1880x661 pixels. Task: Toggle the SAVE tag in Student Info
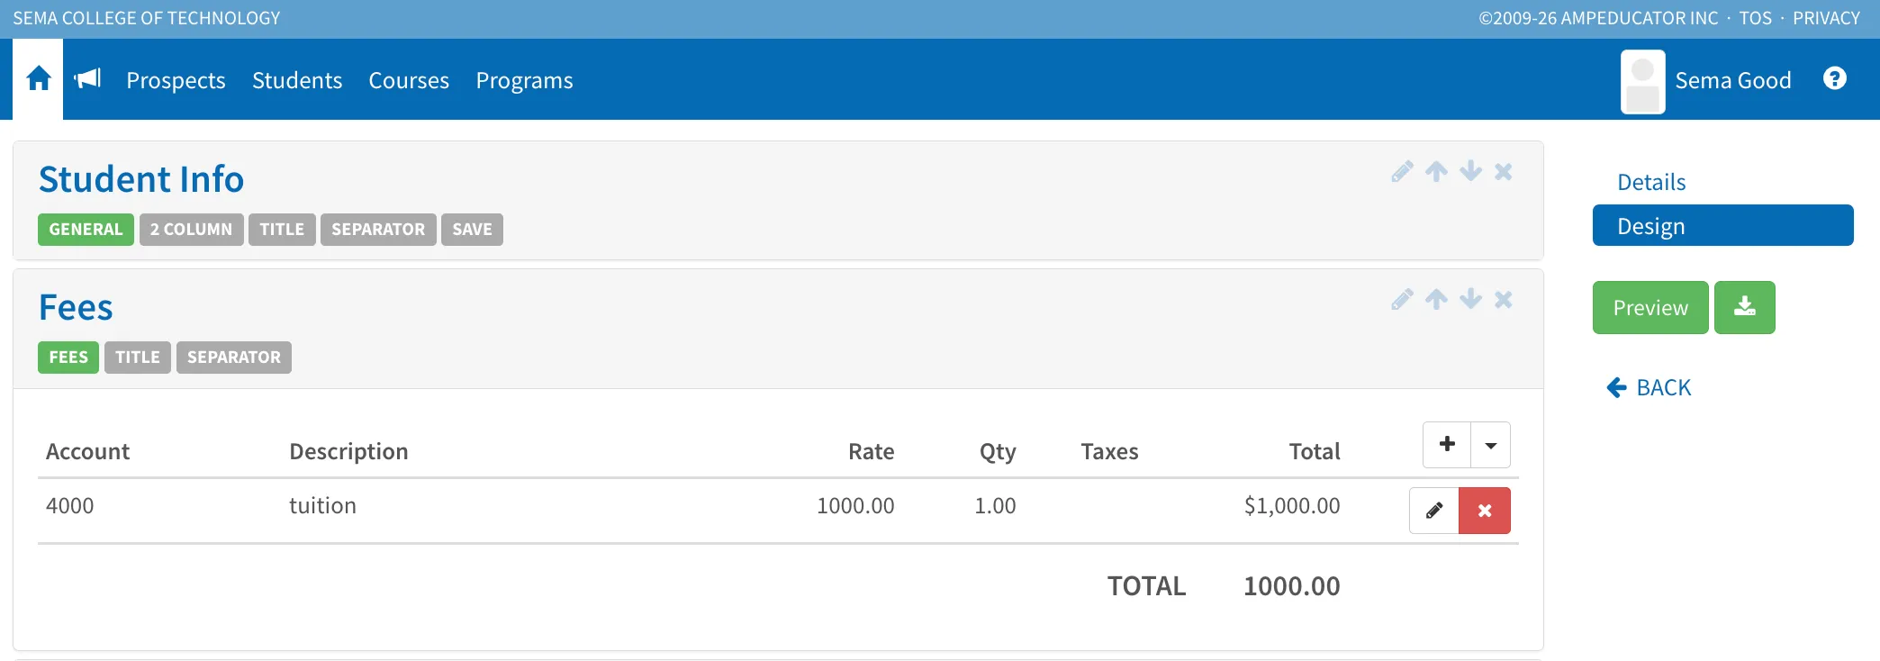(x=472, y=230)
